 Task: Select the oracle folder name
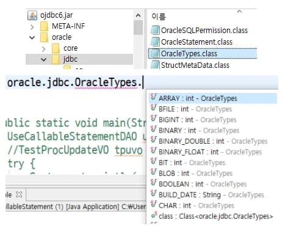(x=62, y=37)
